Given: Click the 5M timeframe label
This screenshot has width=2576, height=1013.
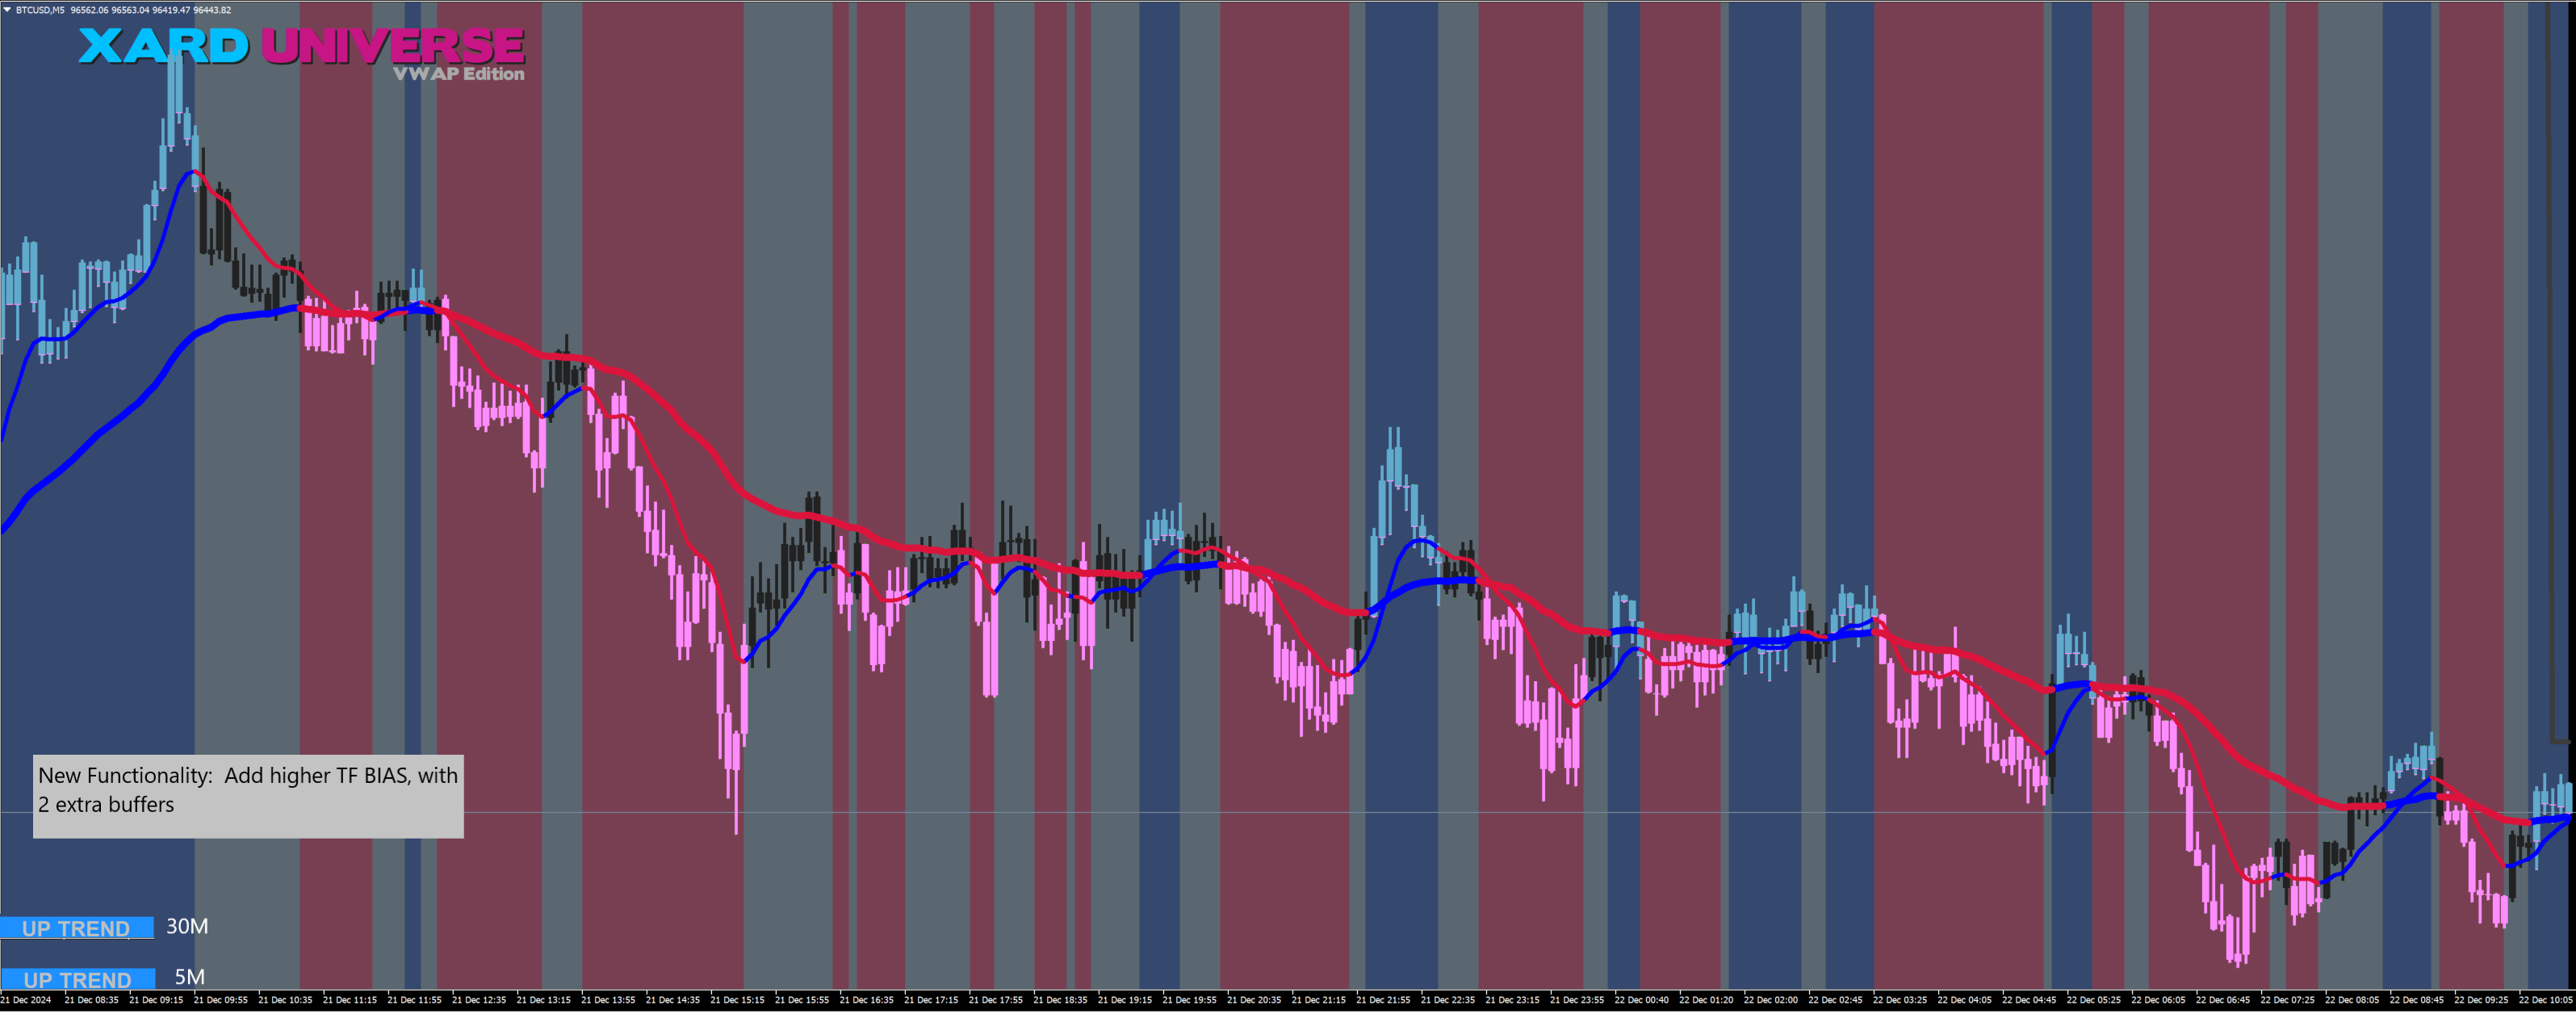Looking at the screenshot, I should (189, 977).
